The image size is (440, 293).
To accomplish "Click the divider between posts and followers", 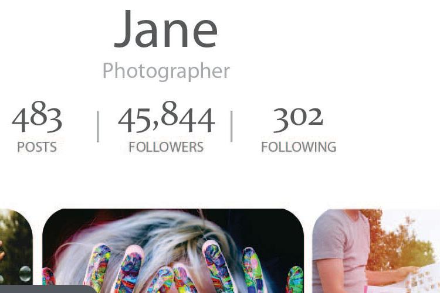I will [x=97, y=127].
